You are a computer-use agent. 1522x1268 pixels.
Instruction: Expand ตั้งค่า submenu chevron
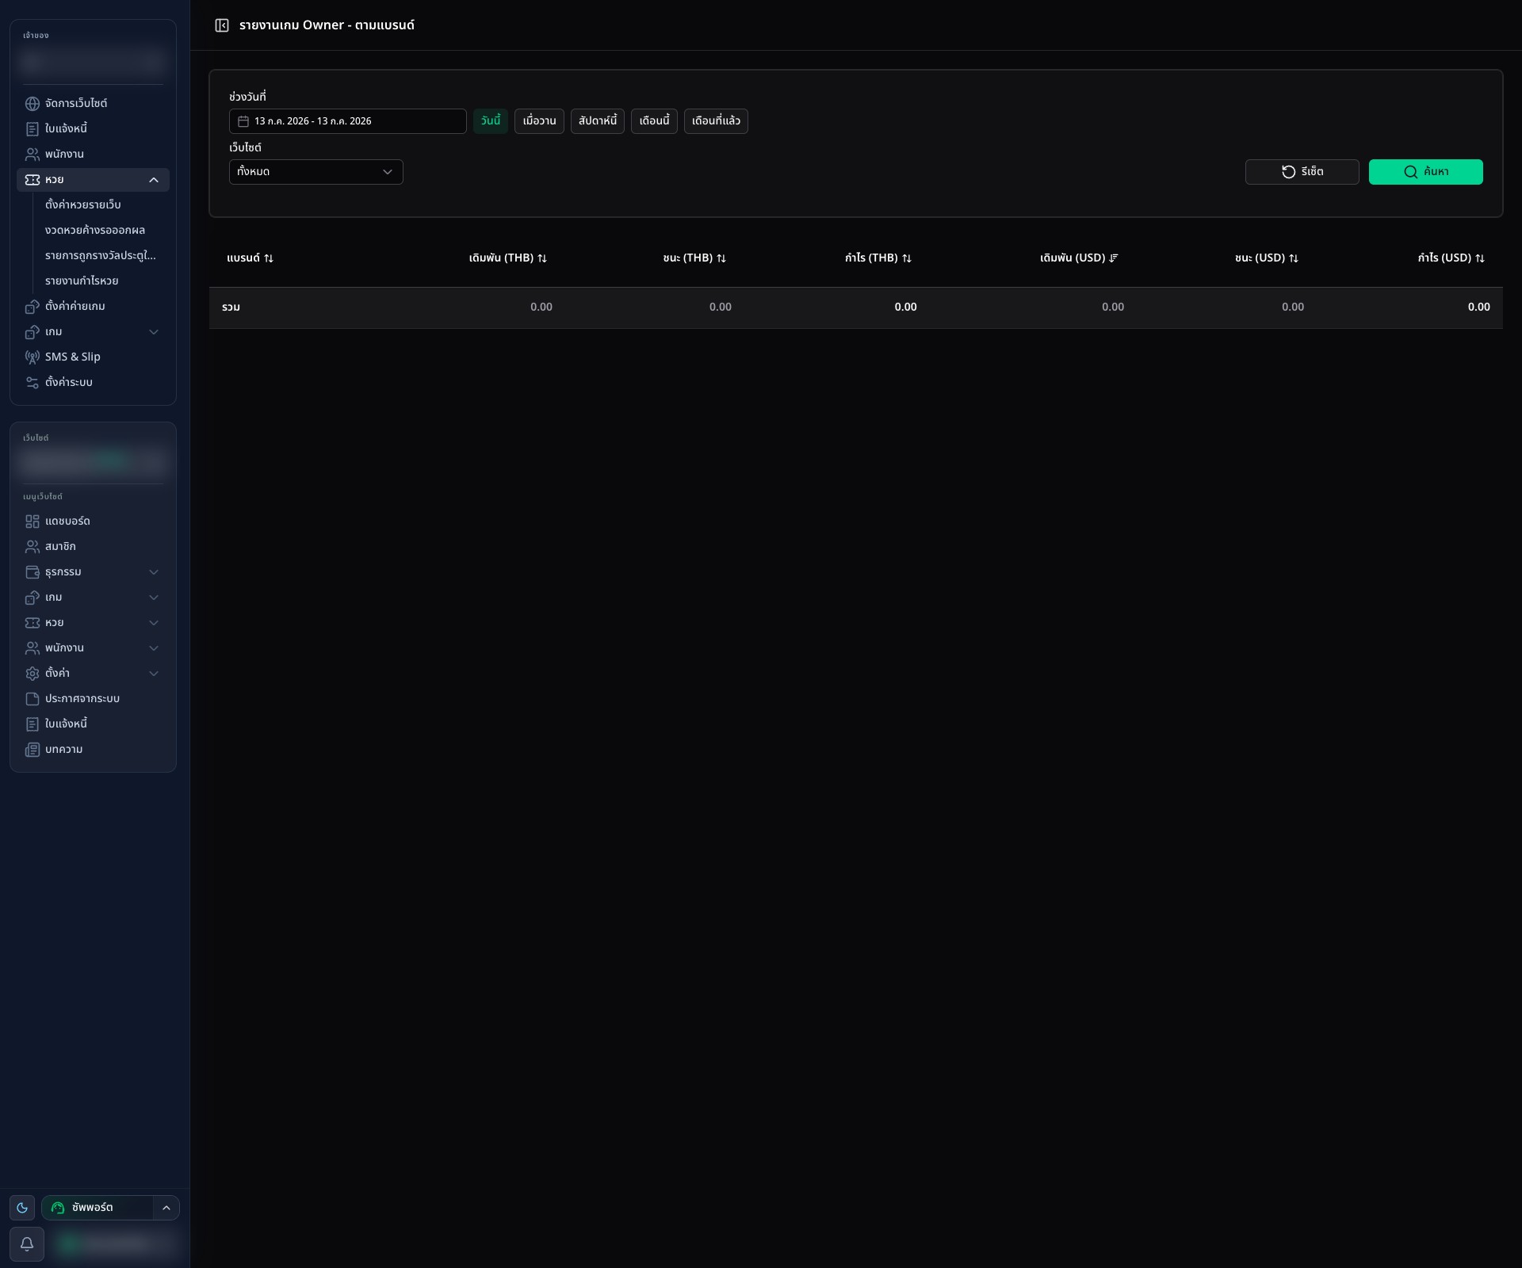pos(154,674)
